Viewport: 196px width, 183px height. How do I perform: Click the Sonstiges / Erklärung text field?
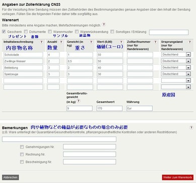(x=169, y=32)
